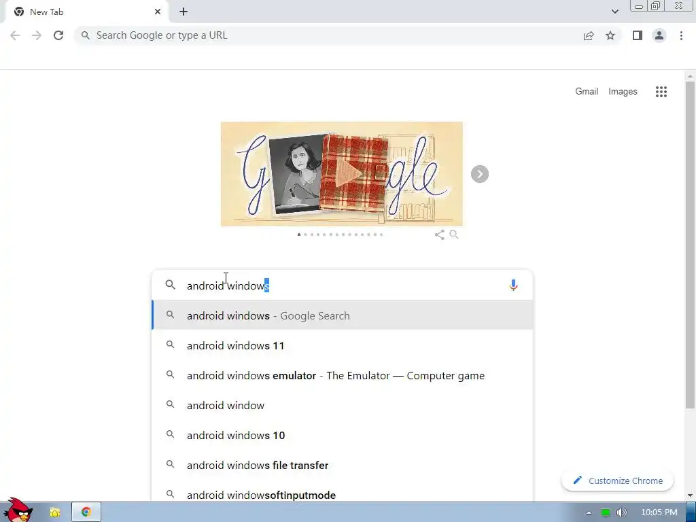Image resolution: width=696 pixels, height=522 pixels.
Task: Open the side panel icon
Action: point(638,35)
